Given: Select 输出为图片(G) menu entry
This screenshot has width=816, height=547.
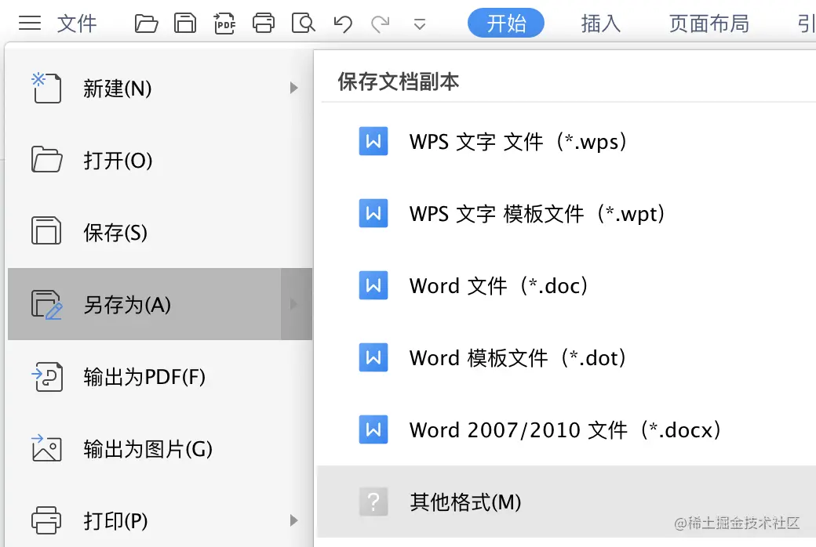Looking at the screenshot, I should click(x=160, y=449).
